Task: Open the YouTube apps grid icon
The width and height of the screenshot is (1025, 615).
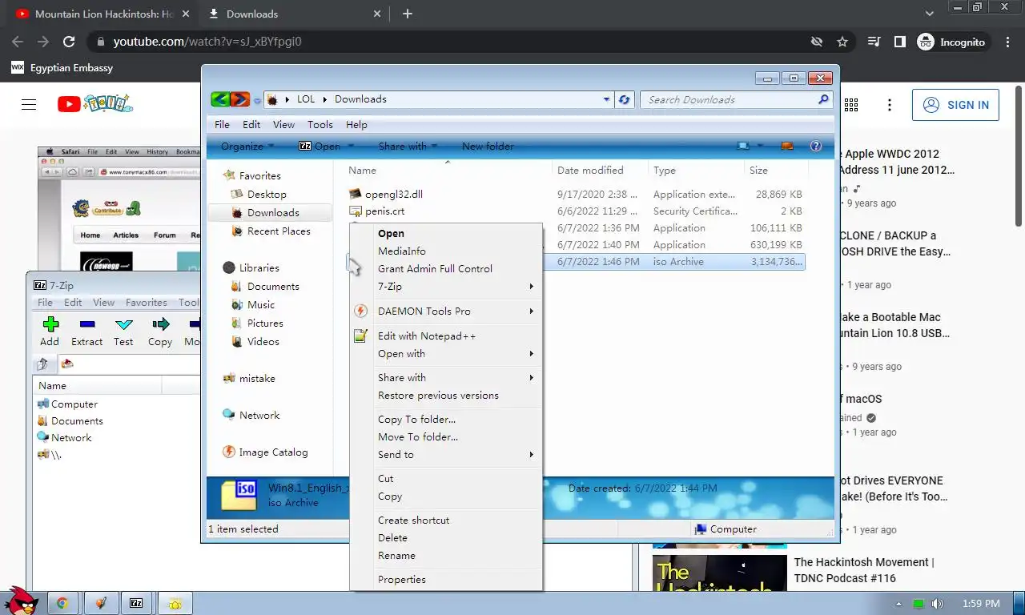Action: [x=851, y=105]
